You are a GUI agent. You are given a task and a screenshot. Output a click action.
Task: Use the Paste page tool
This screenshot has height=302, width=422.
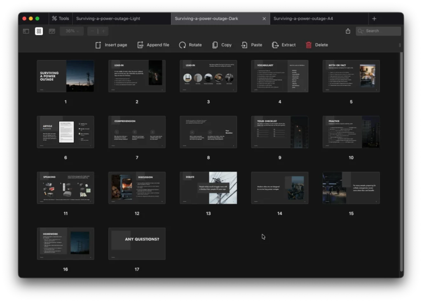coord(252,45)
